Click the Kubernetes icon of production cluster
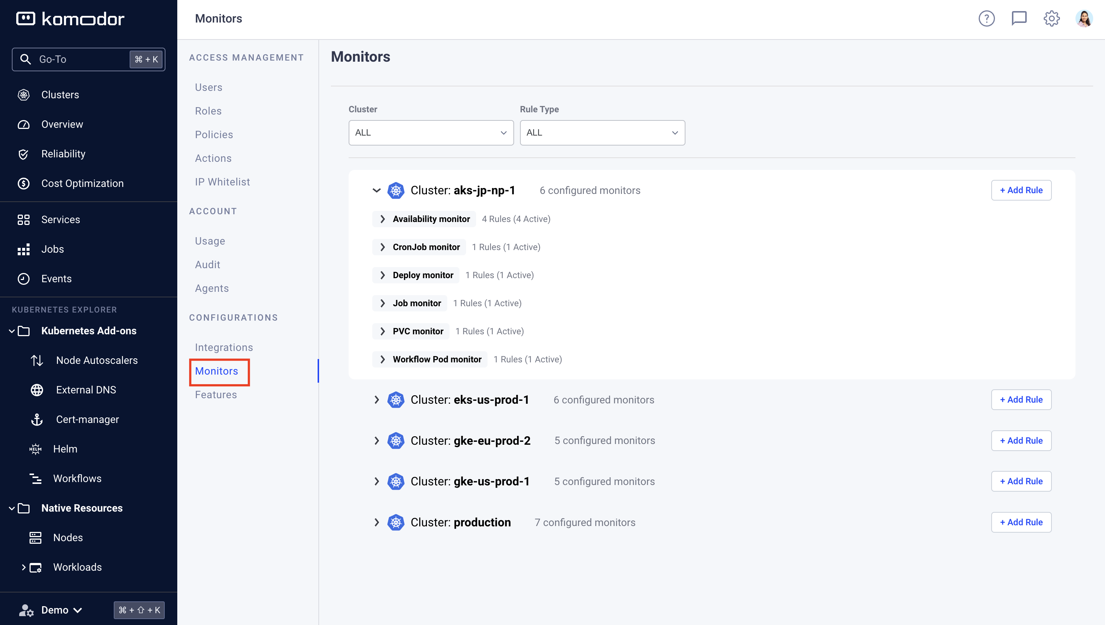 [396, 522]
